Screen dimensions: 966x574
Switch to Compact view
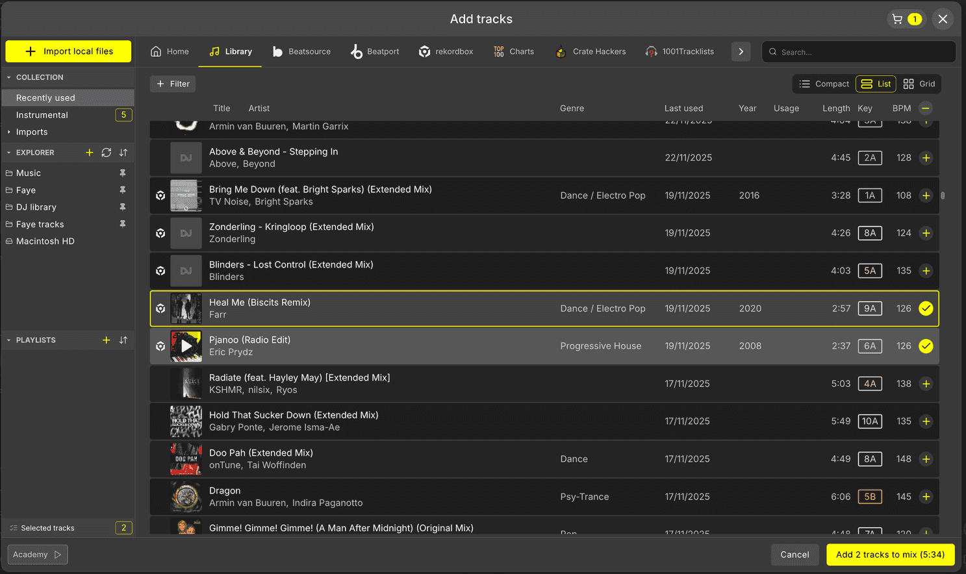point(824,84)
